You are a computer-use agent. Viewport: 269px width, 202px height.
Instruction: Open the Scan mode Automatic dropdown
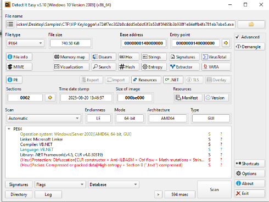[44, 118]
